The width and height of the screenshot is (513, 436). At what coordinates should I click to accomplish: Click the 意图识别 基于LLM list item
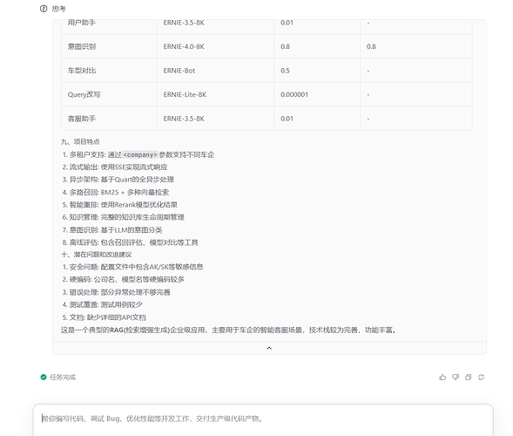tap(112, 230)
